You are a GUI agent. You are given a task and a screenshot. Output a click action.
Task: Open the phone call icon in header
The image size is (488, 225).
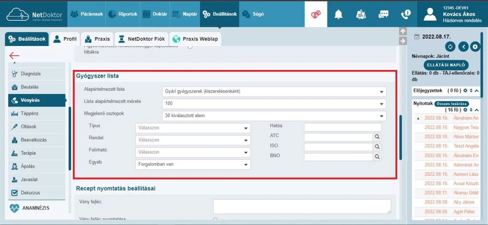pos(405,14)
